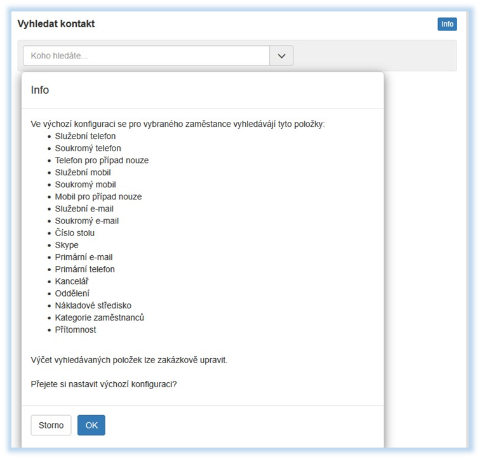
Task: Select the "Služební telefon" list item
Action: (85, 136)
